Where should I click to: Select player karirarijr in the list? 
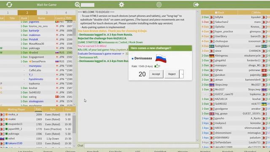(x=34, y=30)
